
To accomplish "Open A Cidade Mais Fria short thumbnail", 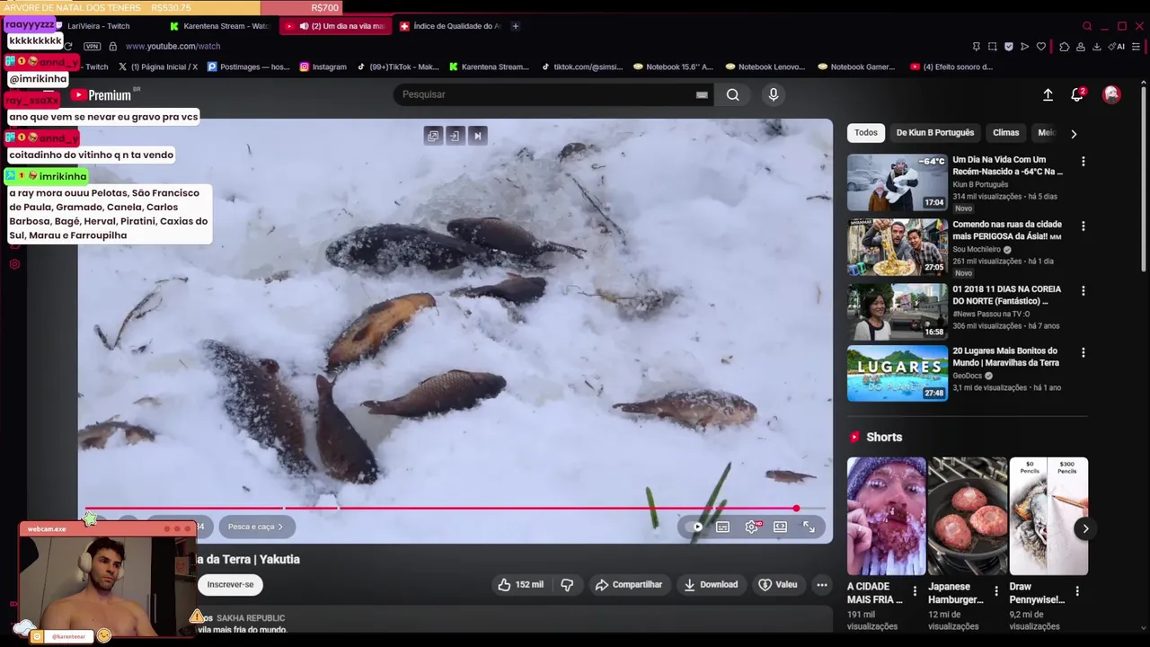I will tap(886, 516).
